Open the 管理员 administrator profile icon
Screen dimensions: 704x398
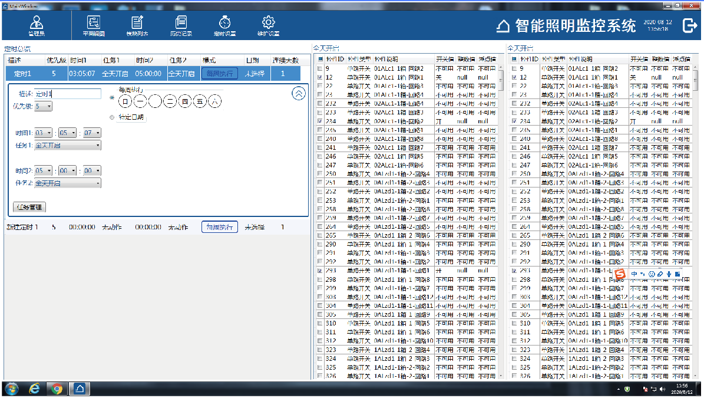click(37, 25)
